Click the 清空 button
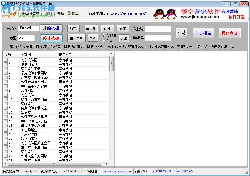Image resolution: width=250 pixels, height=176 pixels. tap(73, 28)
